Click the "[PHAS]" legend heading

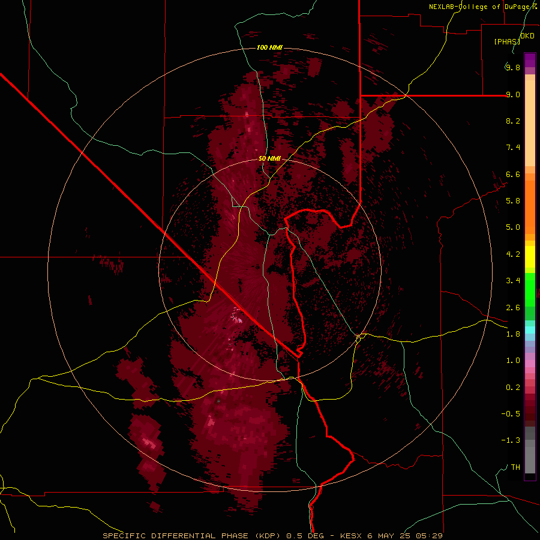[x=507, y=41]
